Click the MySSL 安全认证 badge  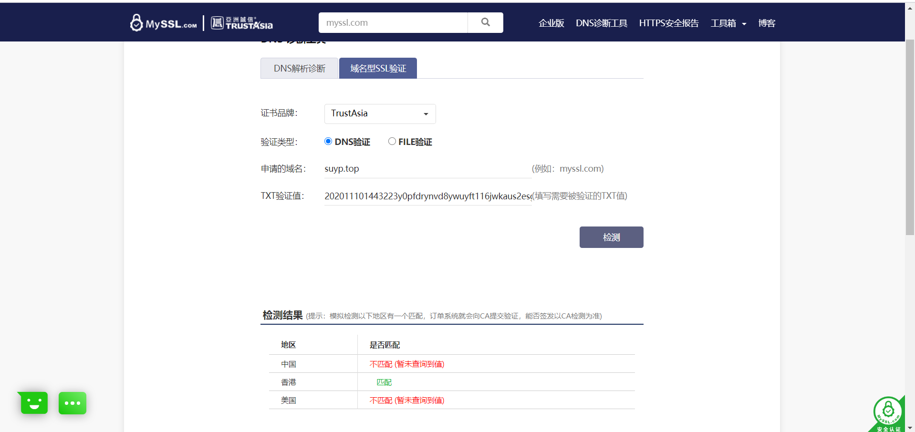pyautogui.click(x=887, y=412)
